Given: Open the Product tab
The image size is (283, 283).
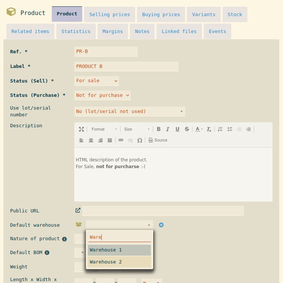Looking at the screenshot, I should [x=67, y=14].
